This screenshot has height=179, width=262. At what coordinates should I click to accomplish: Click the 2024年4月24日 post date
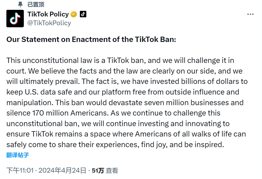(x=62, y=171)
